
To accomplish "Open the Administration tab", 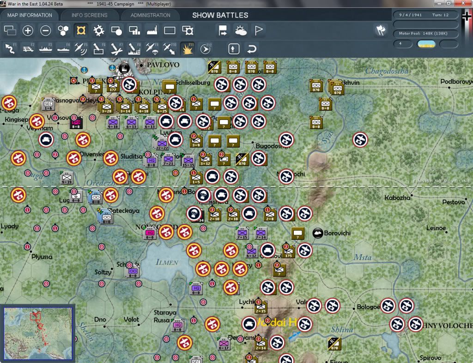I will coord(150,15).
